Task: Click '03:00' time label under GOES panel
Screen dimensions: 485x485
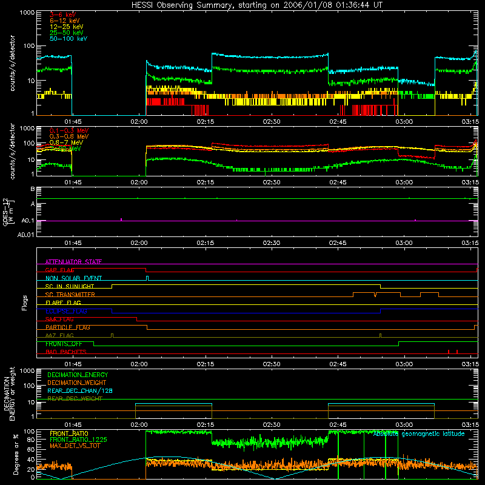Action: click(404, 243)
